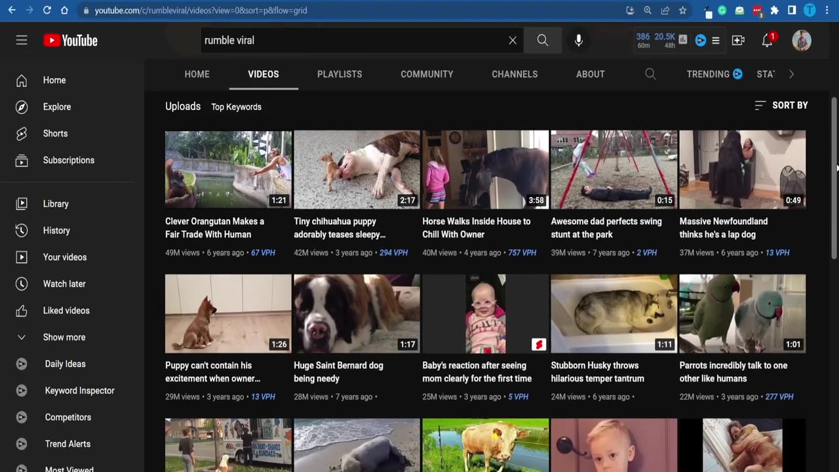Screen dimensions: 839x472
Task: Click the browser home button
Action: (x=64, y=10)
